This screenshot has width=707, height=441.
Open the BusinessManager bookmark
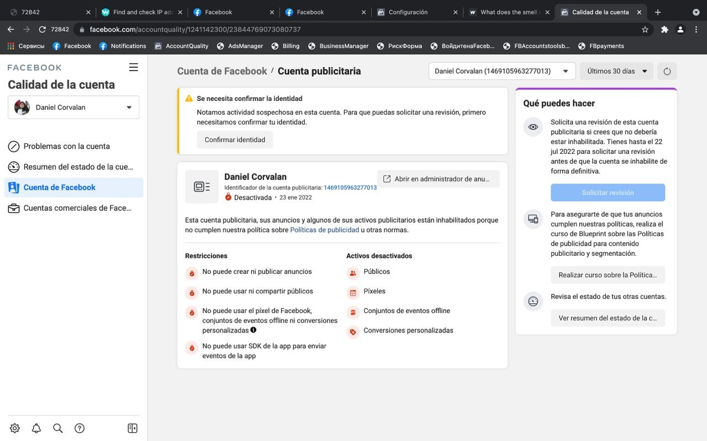pos(338,46)
